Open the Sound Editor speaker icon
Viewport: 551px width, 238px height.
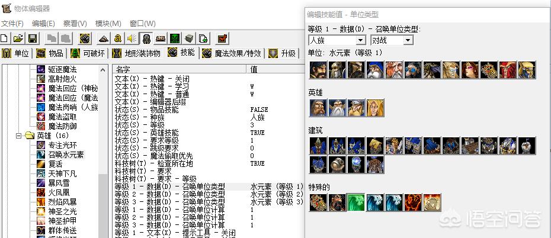pos(132,38)
